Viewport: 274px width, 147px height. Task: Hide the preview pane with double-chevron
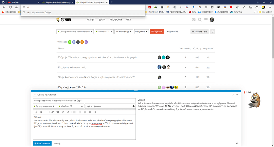click(237, 143)
